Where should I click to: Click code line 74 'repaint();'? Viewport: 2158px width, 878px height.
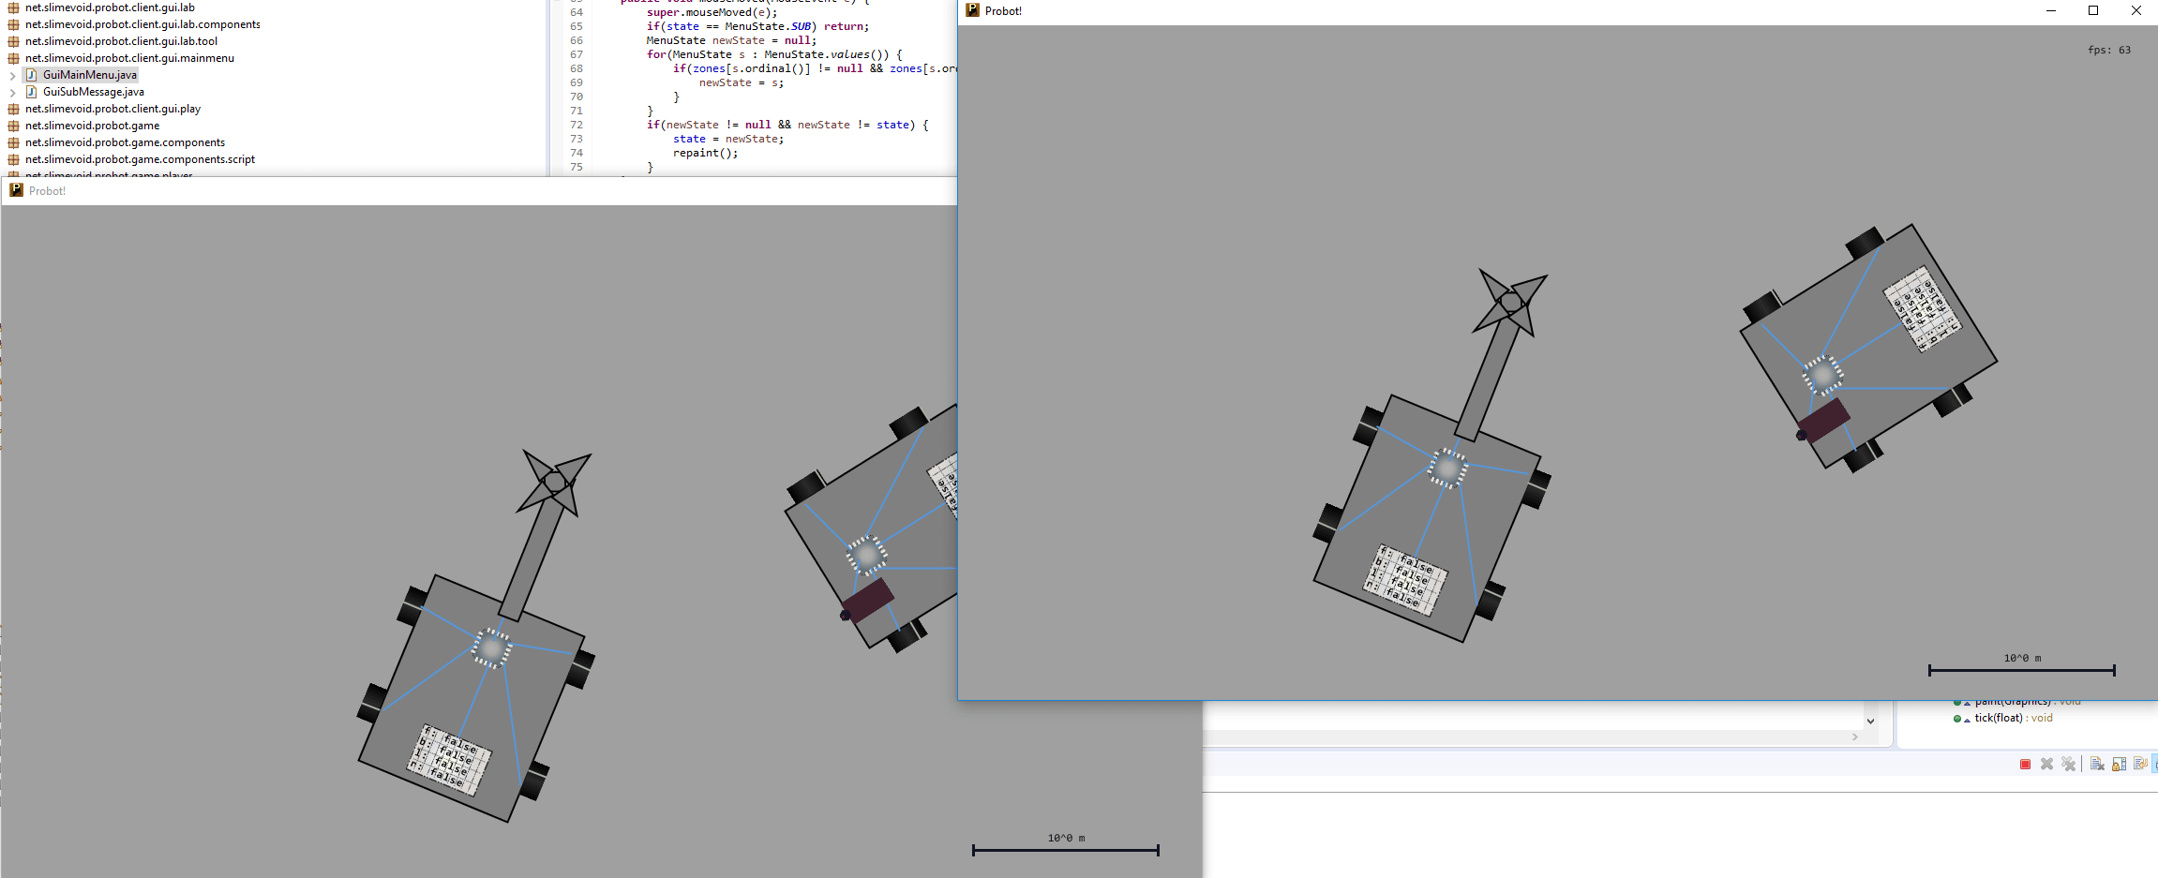(x=705, y=153)
